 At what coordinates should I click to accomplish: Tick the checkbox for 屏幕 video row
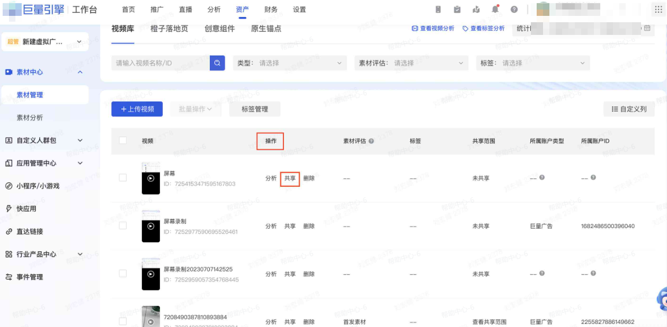coord(123,178)
